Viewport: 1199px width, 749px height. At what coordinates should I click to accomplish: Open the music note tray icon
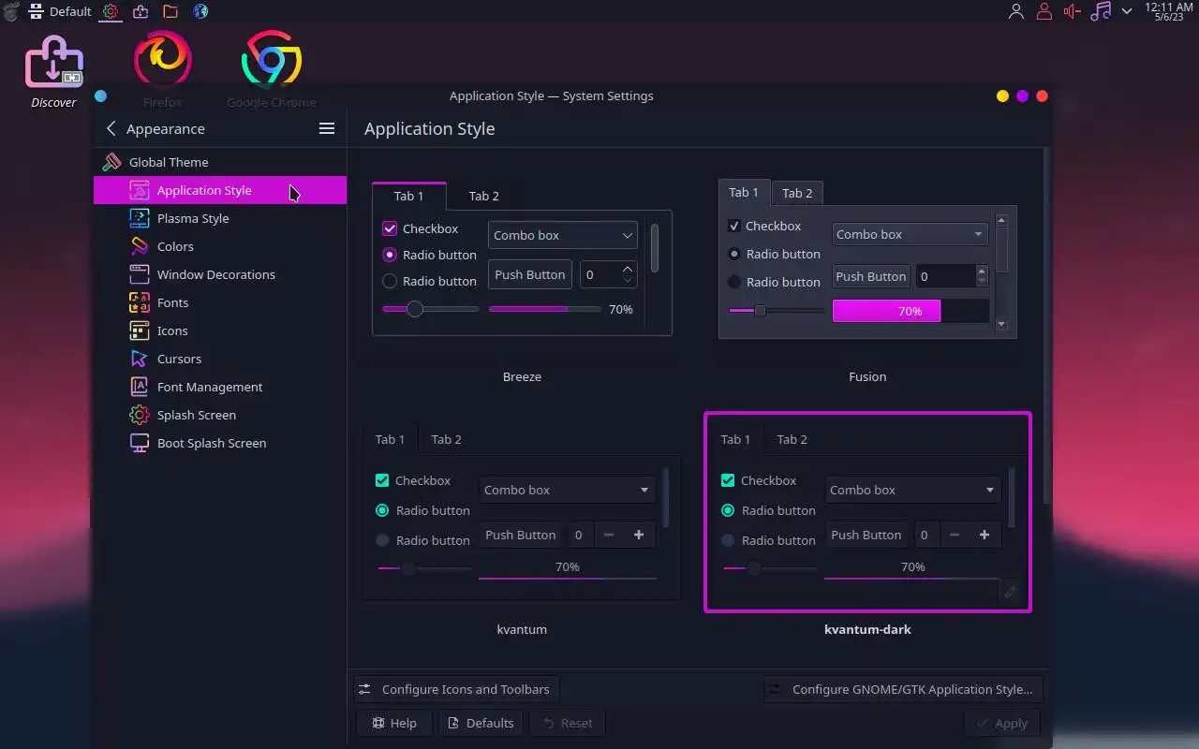pos(1101,11)
